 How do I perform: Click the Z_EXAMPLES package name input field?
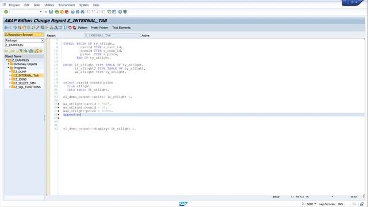click(24, 45)
